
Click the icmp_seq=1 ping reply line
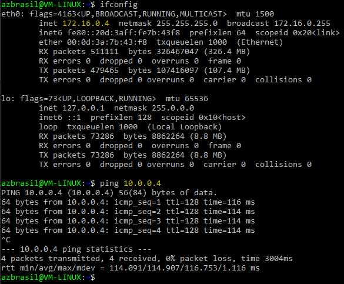tap(128, 202)
